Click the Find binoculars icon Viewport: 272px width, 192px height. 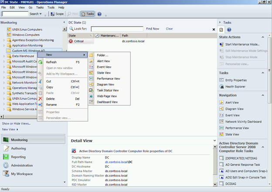pos(69,14)
